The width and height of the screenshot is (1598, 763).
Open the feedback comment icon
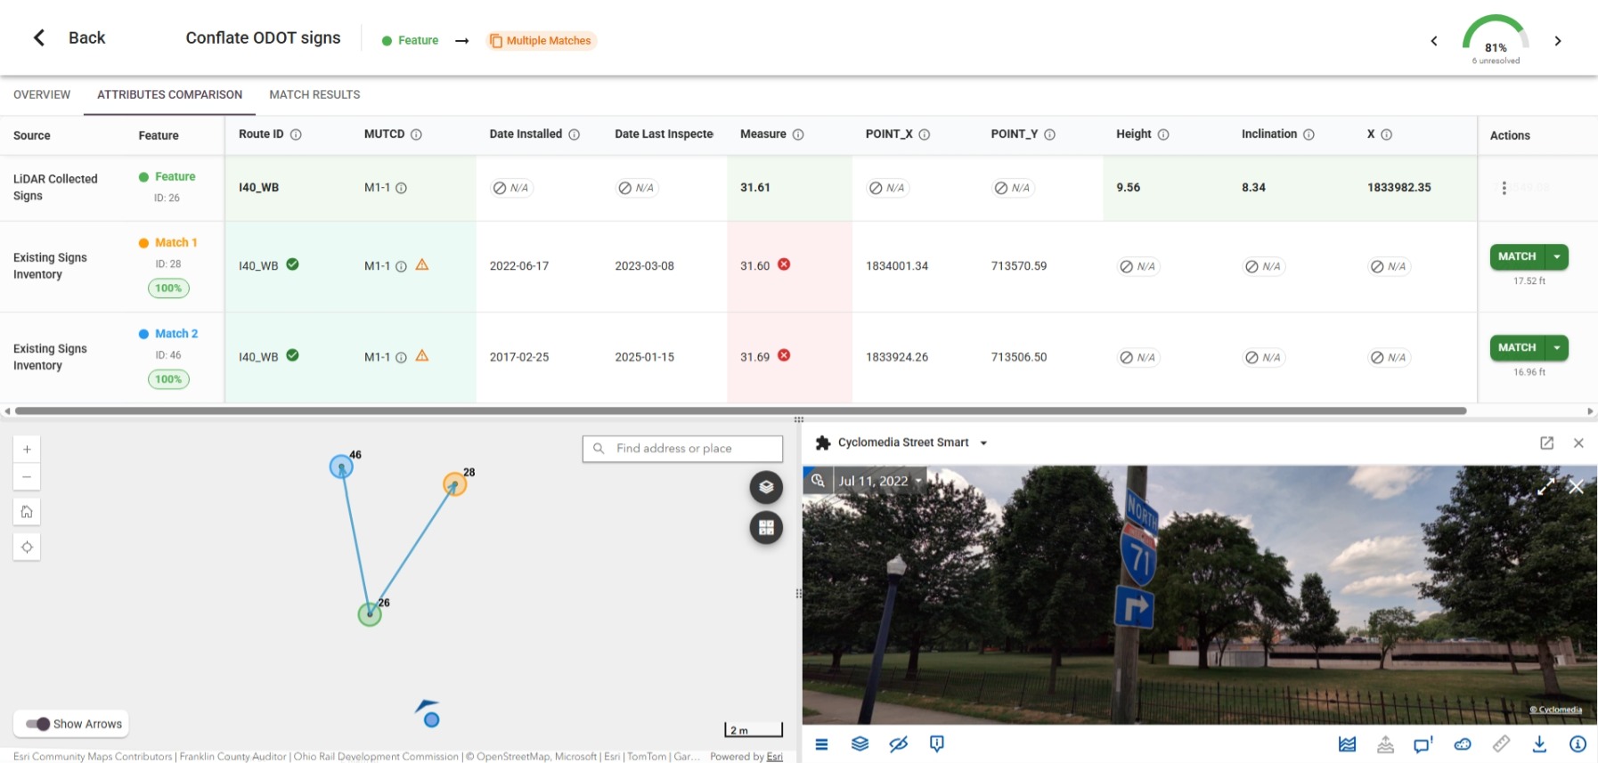[1423, 744]
